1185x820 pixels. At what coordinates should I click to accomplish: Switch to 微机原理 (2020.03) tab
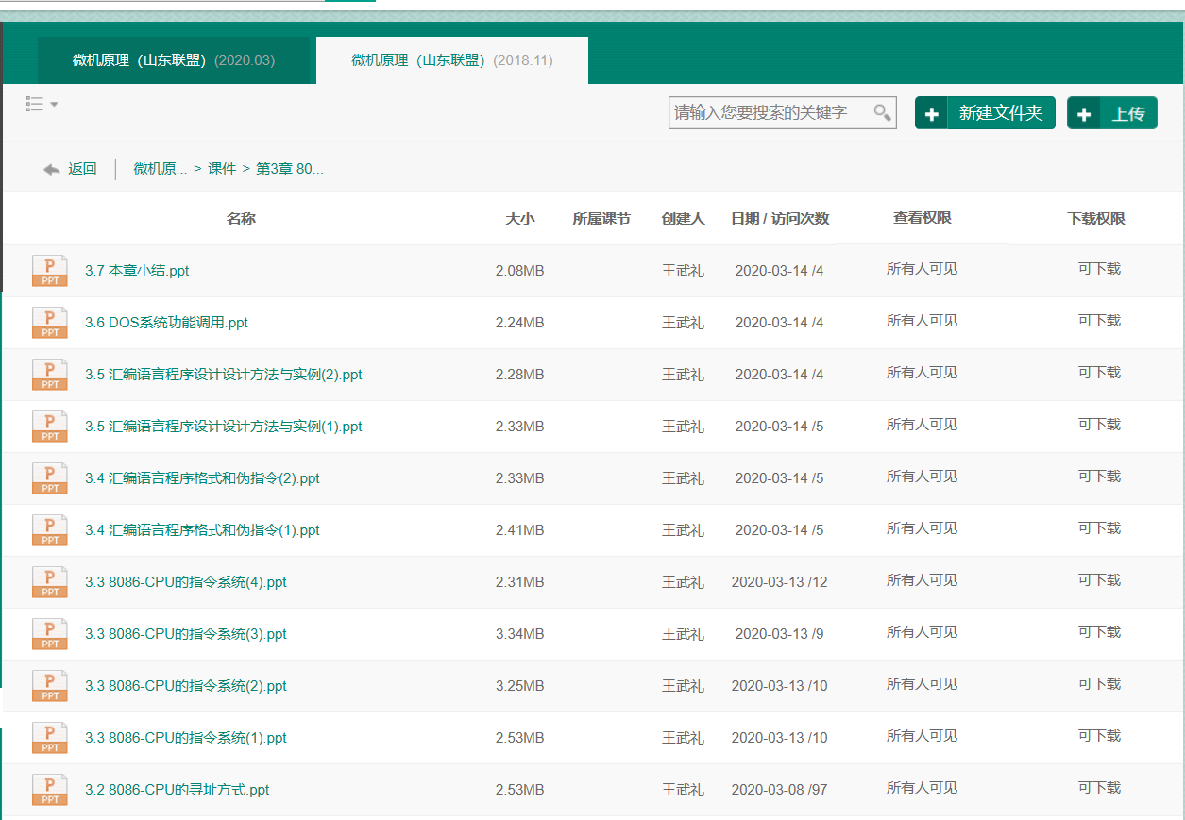click(x=174, y=60)
